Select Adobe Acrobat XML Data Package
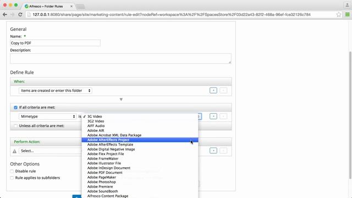 point(140,135)
